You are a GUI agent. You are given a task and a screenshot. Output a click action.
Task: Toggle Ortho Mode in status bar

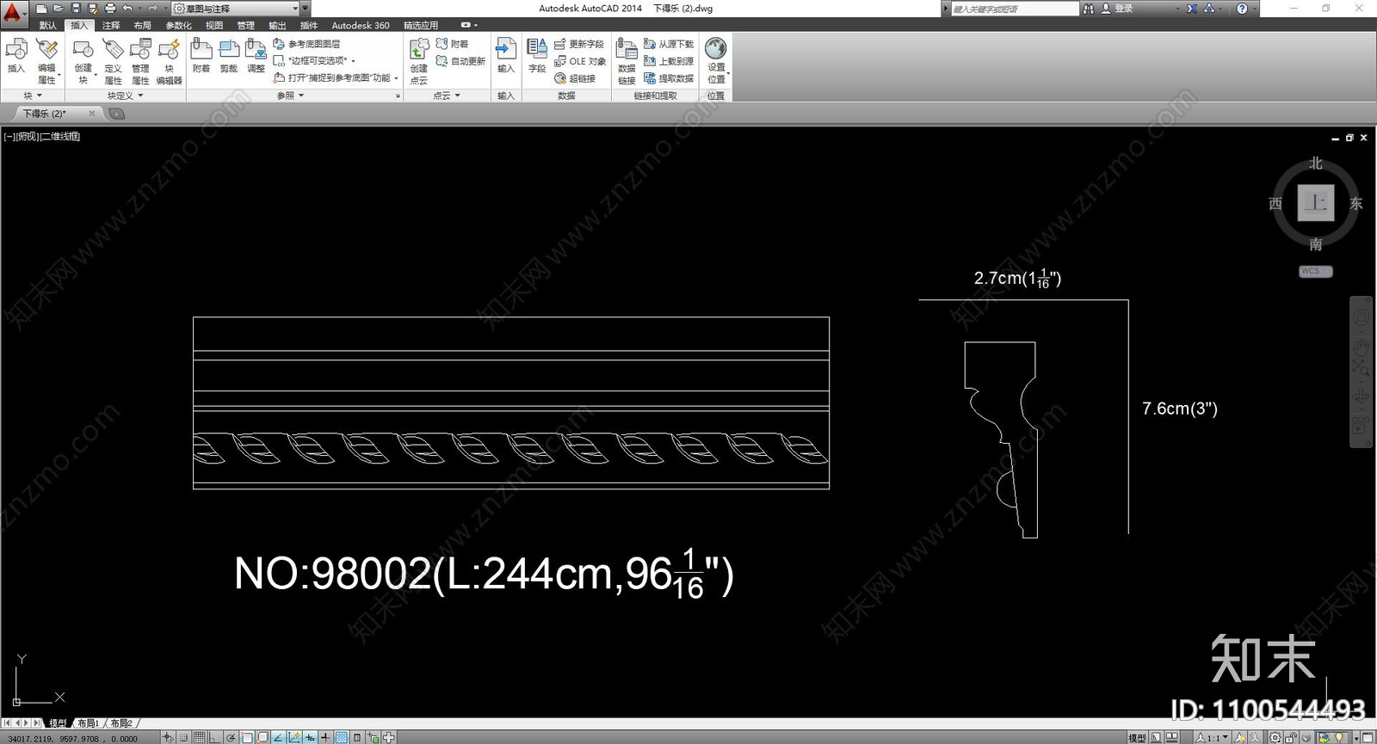(x=215, y=737)
